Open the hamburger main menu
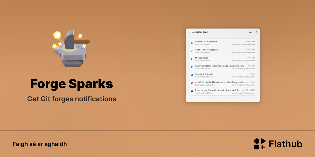315x157 pixels. click(x=250, y=32)
